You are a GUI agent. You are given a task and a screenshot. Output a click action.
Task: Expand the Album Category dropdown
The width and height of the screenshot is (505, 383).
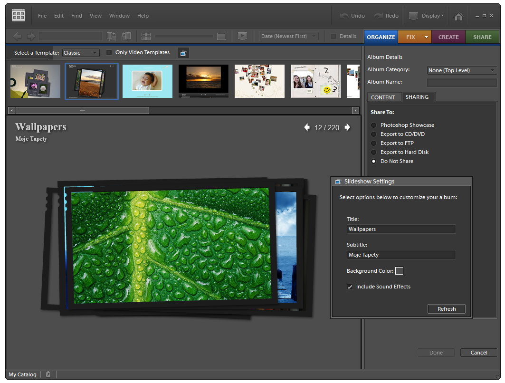coord(462,70)
